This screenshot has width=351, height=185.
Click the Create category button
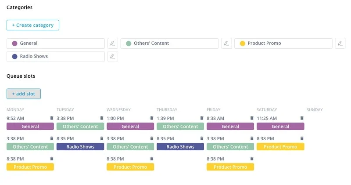pos(33,25)
